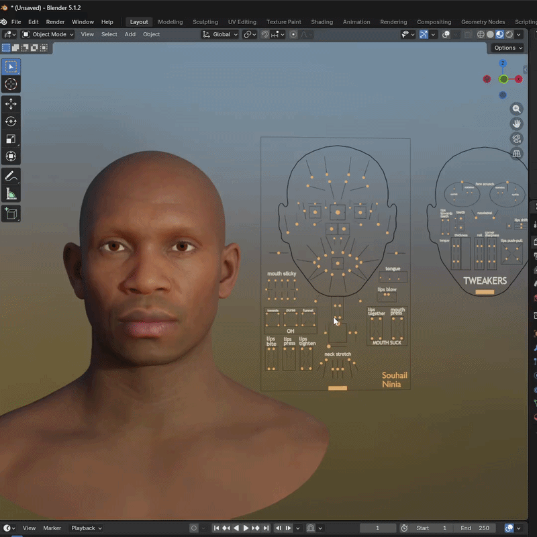This screenshot has height=537, width=537.
Task: Click the pan hand viewport icon
Action: pos(516,124)
